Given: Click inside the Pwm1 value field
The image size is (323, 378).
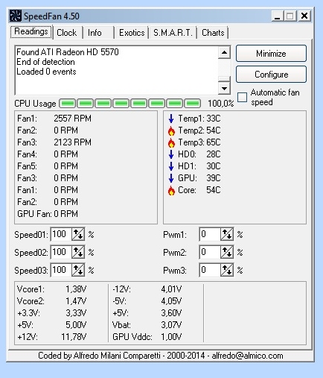Looking at the screenshot, I should (210, 234).
